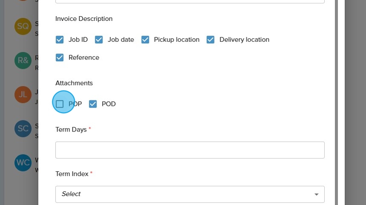Toggle Delivery location checkbox
Viewport: 366px width, 205px height.
[210, 40]
